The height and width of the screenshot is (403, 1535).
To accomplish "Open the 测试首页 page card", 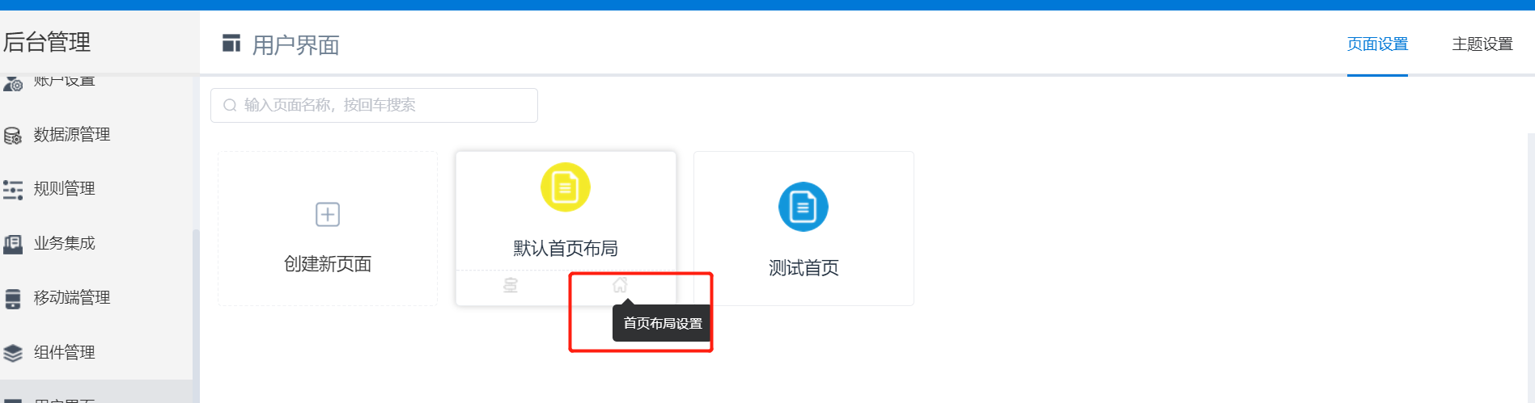I will pos(804,229).
